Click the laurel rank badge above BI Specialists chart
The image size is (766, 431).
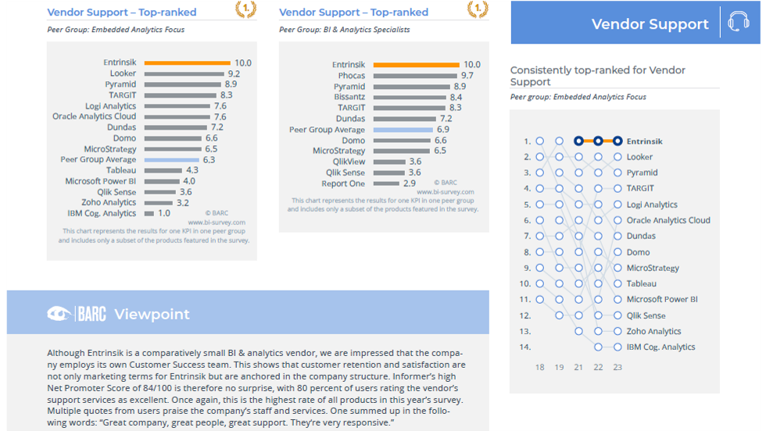(477, 9)
